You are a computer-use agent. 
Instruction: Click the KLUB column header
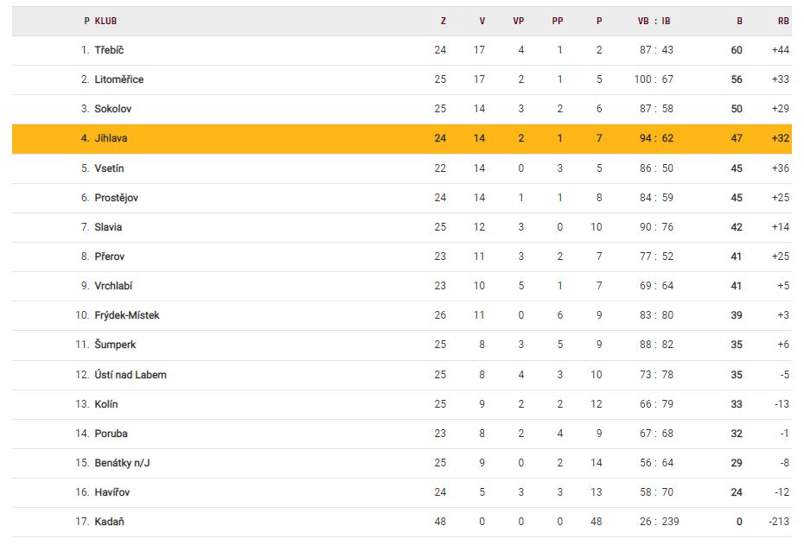click(106, 21)
